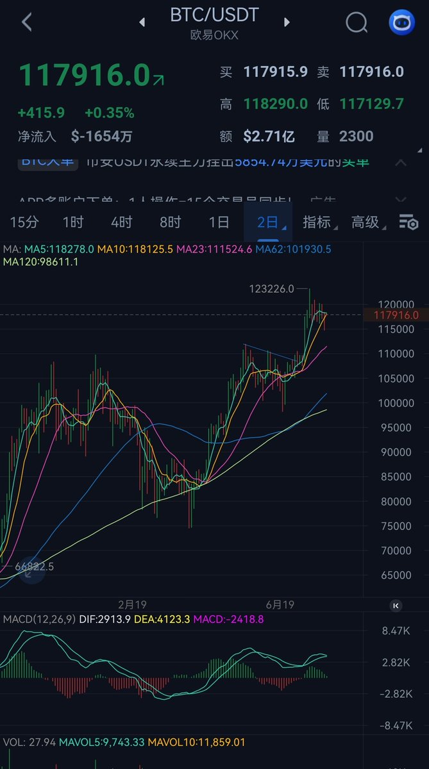Viewport: 429px width, 769px height.
Task: Select the 1时 timeframe
Action: 72,222
